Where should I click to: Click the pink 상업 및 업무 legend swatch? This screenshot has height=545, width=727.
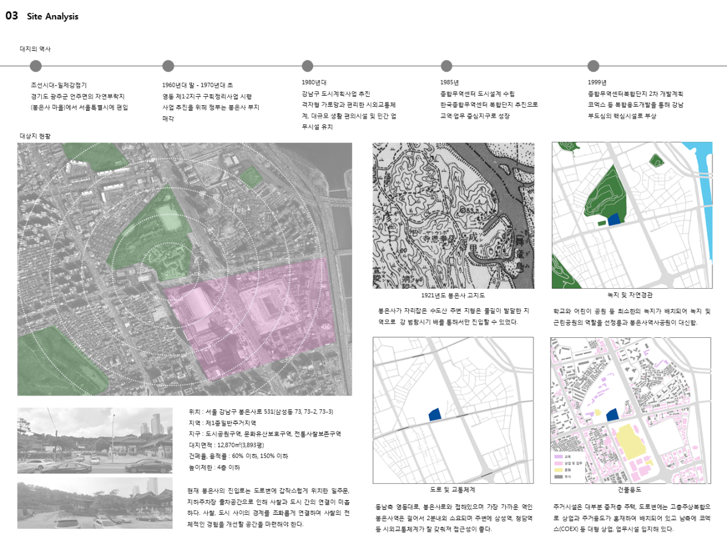tap(559, 463)
